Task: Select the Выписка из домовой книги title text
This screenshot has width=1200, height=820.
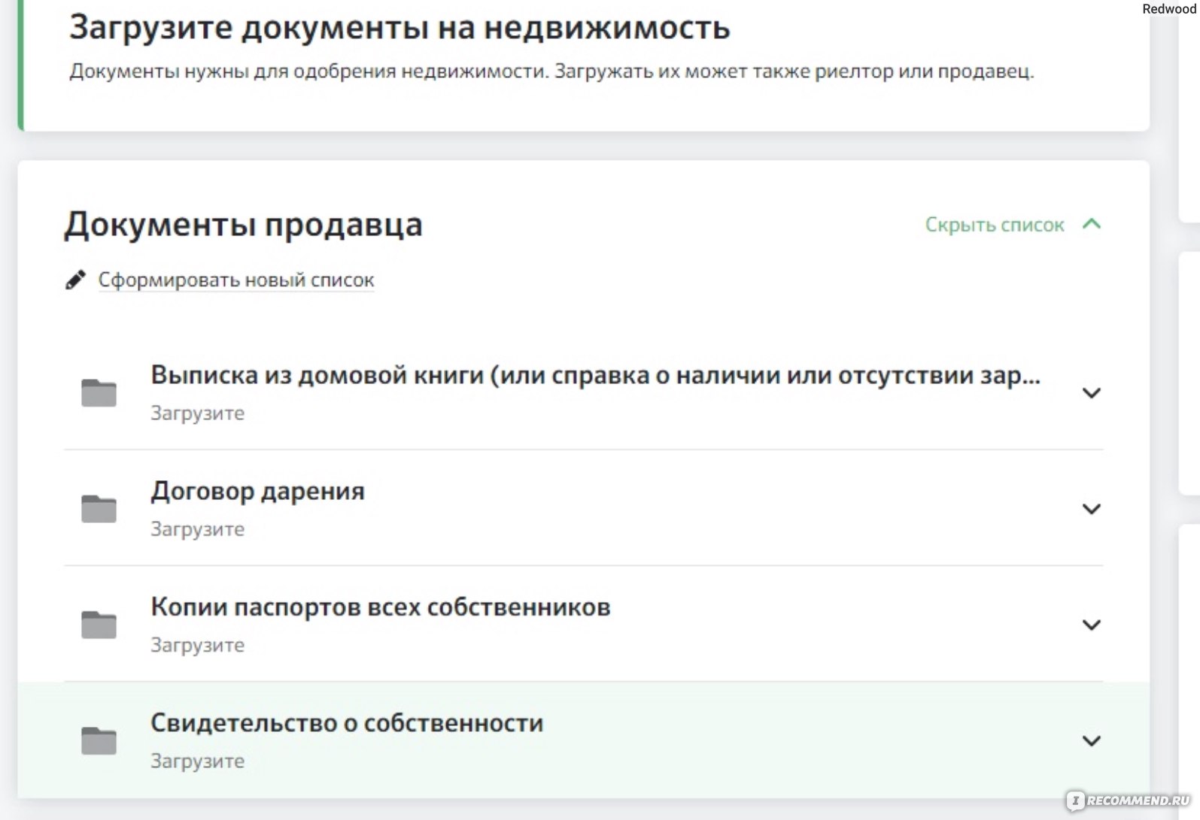Action: (x=595, y=375)
